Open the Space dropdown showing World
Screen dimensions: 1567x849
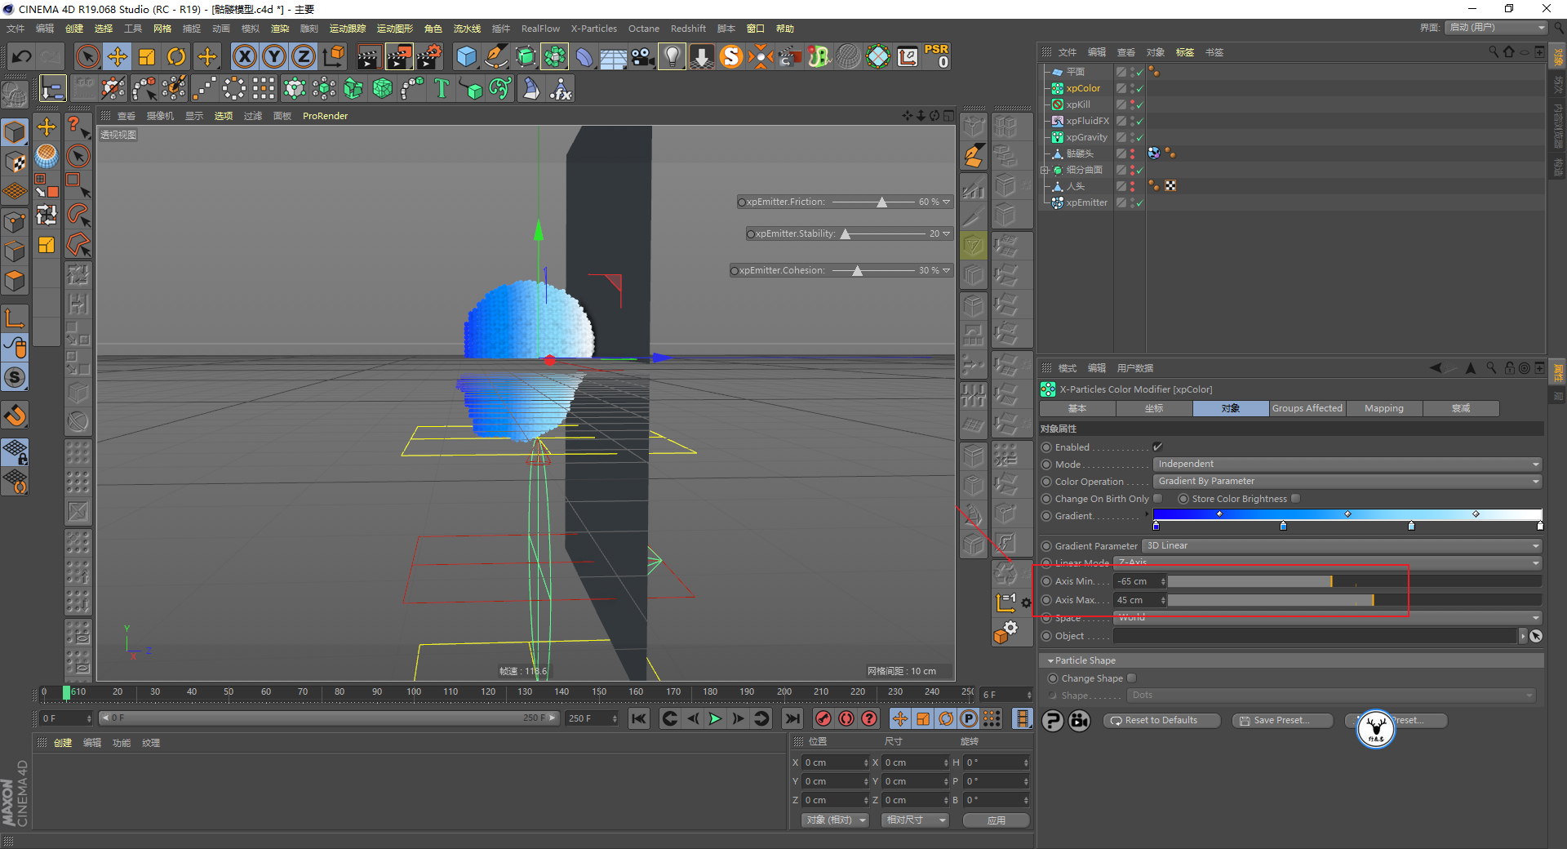1328,618
